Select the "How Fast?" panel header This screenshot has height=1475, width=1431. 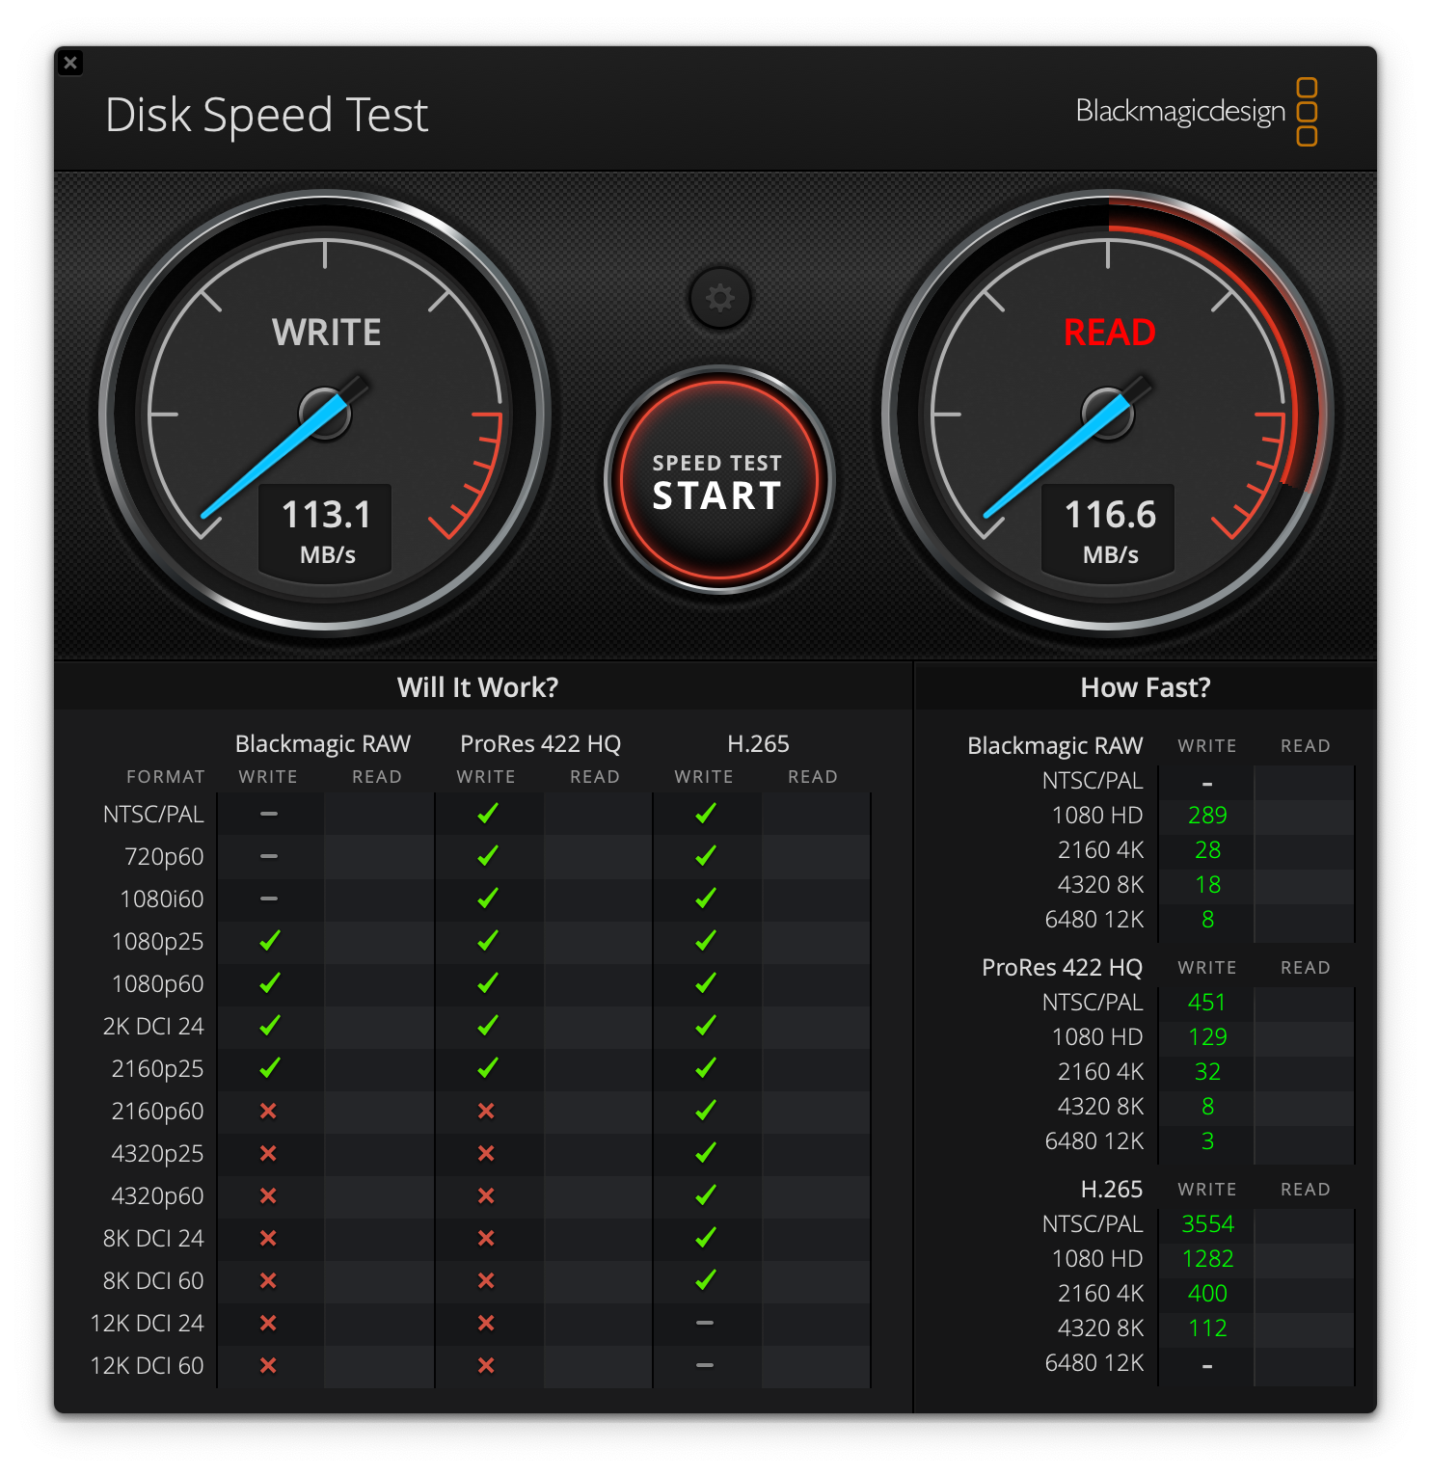pyautogui.click(x=1145, y=687)
